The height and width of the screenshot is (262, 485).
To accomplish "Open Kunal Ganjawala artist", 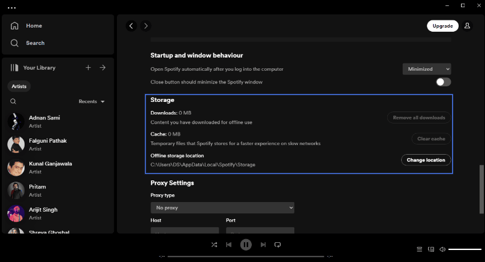I will (x=58, y=167).
